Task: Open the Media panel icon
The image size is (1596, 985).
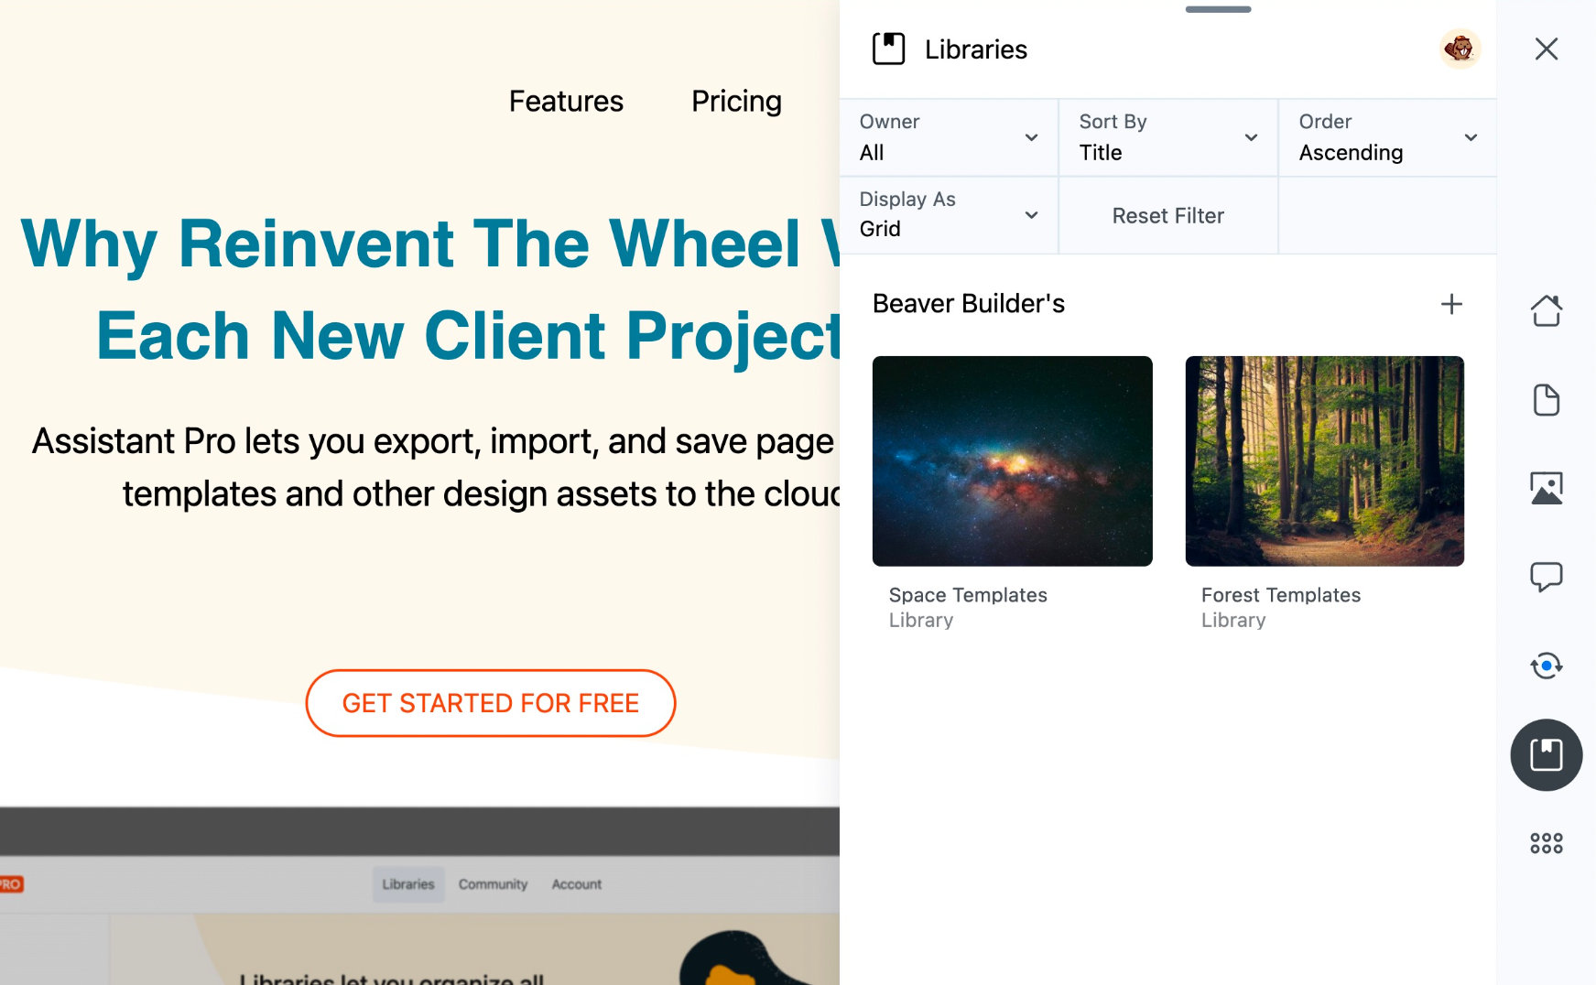Action: point(1547,488)
